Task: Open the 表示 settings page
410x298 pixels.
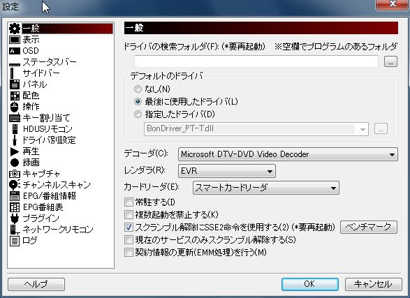Action: 31,40
